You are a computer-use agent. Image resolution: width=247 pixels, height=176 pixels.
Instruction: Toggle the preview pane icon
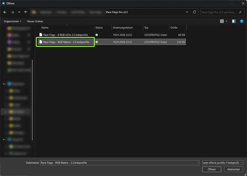pos(234,21)
